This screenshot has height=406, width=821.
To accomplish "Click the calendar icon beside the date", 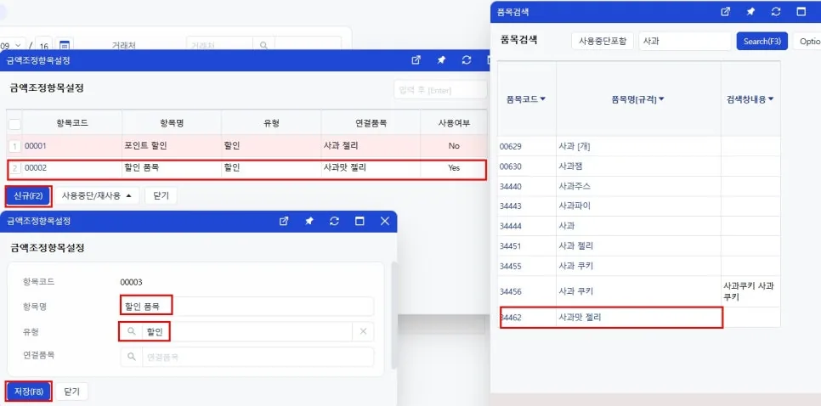I will [65, 45].
